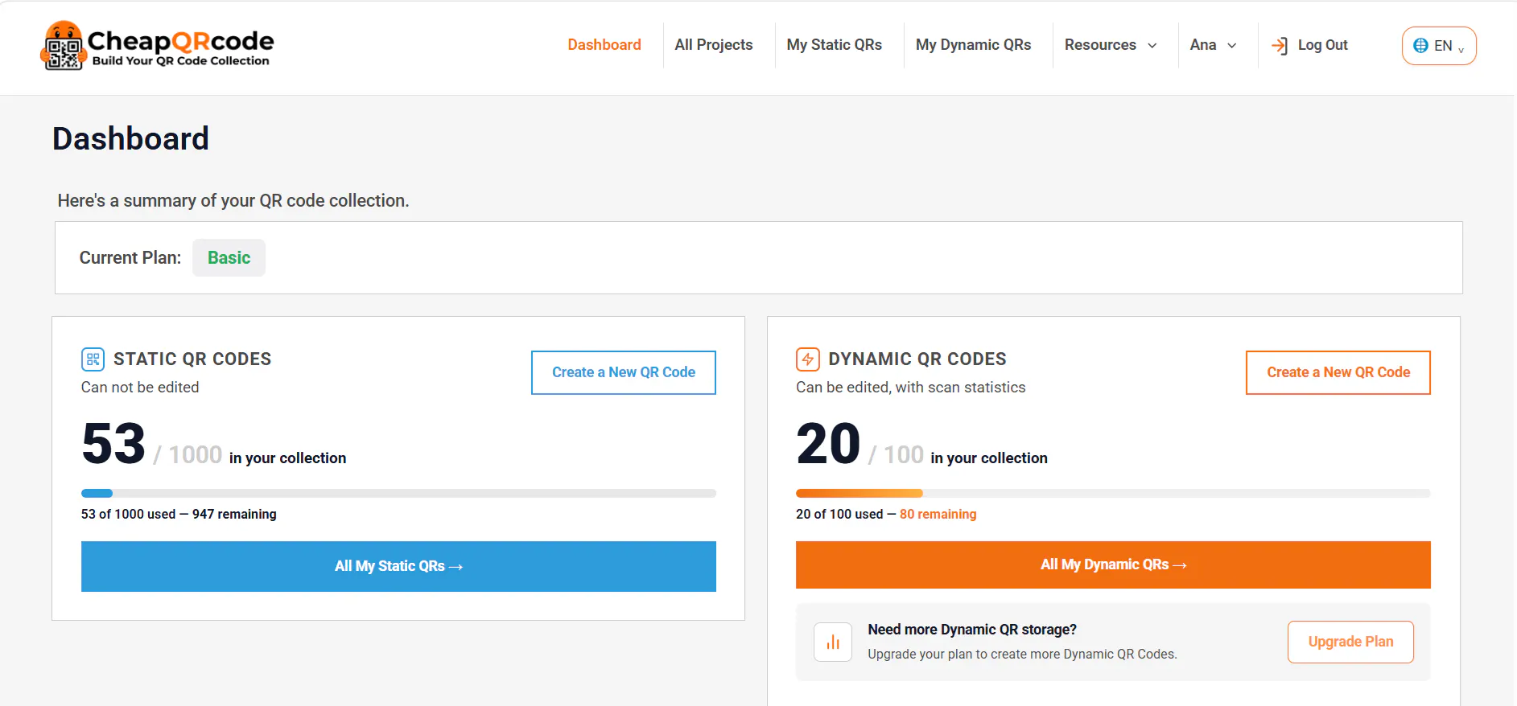Click 'Can not be edited' text
The image size is (1517, 706).
tap(140, 388)
